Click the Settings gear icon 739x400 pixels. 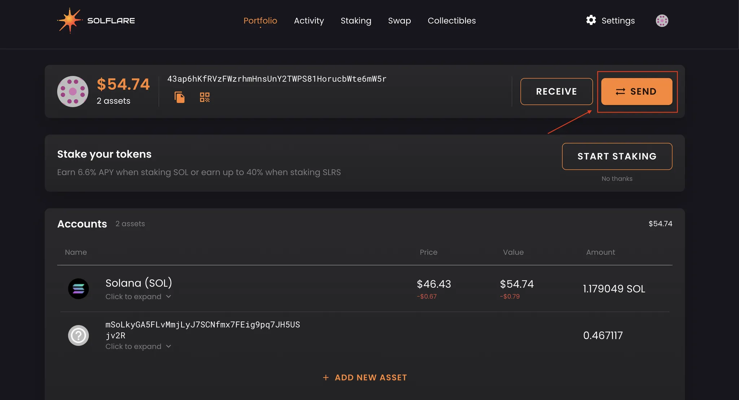tap(591, 20)
